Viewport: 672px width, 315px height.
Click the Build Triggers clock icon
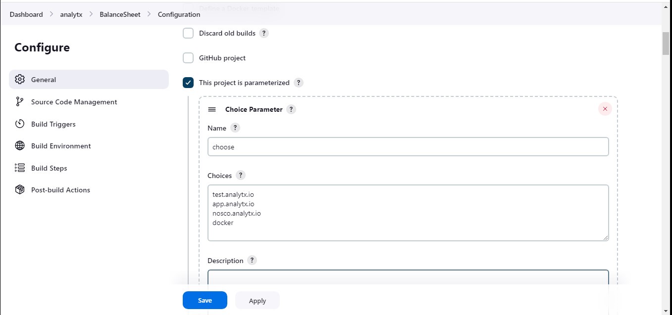(x=20, y=124)
